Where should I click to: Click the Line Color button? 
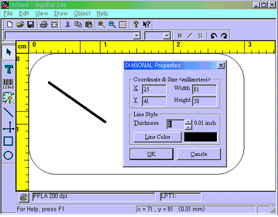(x=158, y=137)
